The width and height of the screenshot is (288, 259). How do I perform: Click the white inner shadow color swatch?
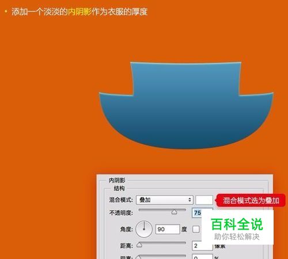click(x=204, y=200)
